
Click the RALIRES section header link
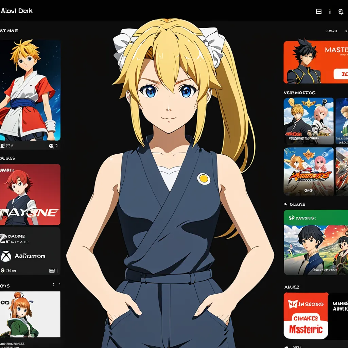tap(7, 158)
